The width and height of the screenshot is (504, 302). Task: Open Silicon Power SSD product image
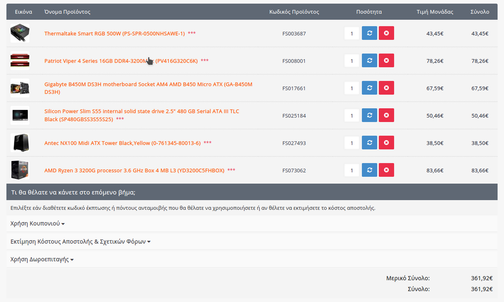click(20, 115)
